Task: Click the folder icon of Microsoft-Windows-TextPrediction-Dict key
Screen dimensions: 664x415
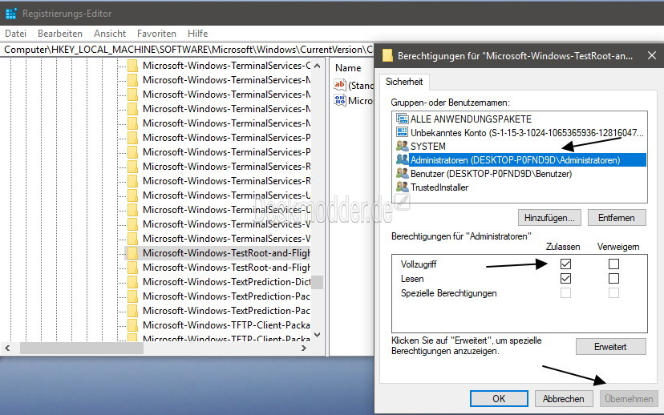Action: click(132, 282)
